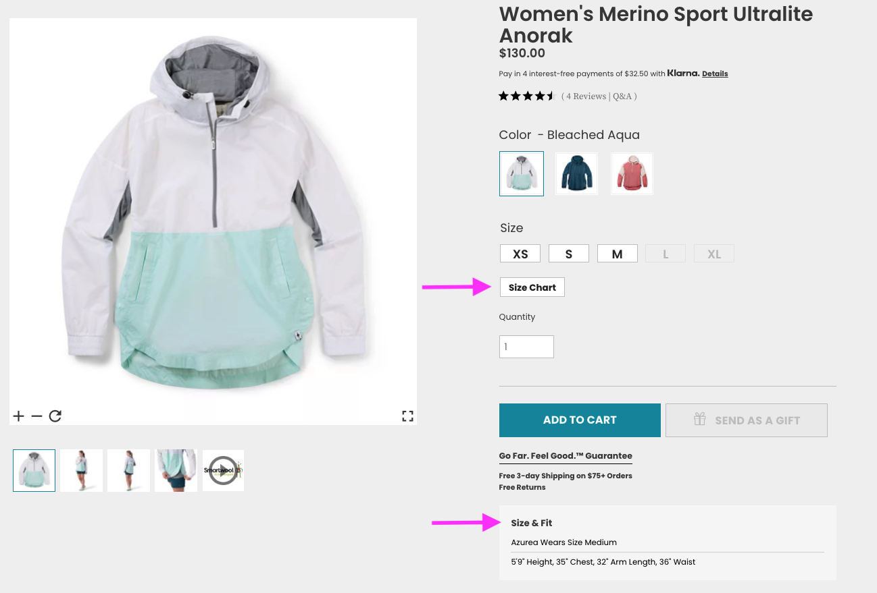This screenshot has width=877, height=593.
Task: Play the product video thumbnail
Action: coord(223,470)
